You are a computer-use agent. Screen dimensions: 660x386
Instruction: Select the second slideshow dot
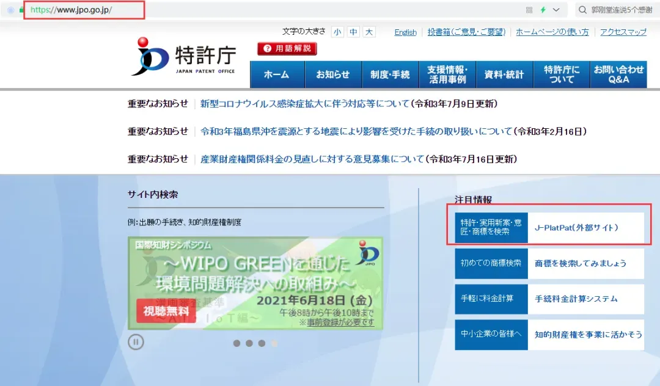coord(249,343)
